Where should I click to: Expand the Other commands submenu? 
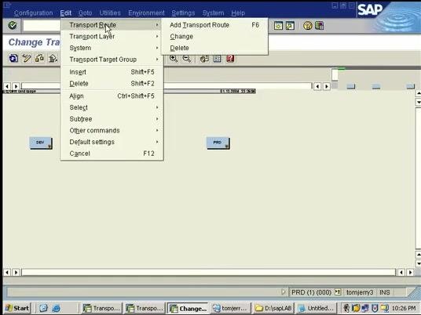[112, 130]
